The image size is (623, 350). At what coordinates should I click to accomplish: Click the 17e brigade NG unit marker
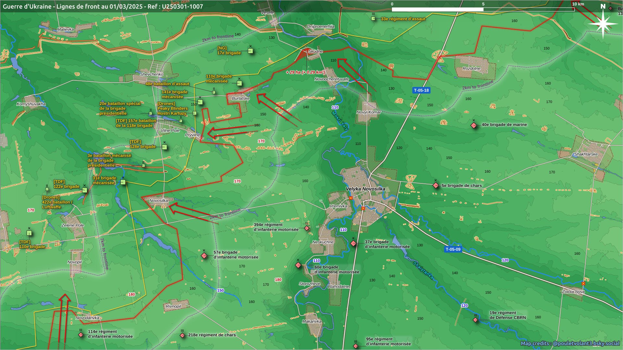[x=250, y=51]
